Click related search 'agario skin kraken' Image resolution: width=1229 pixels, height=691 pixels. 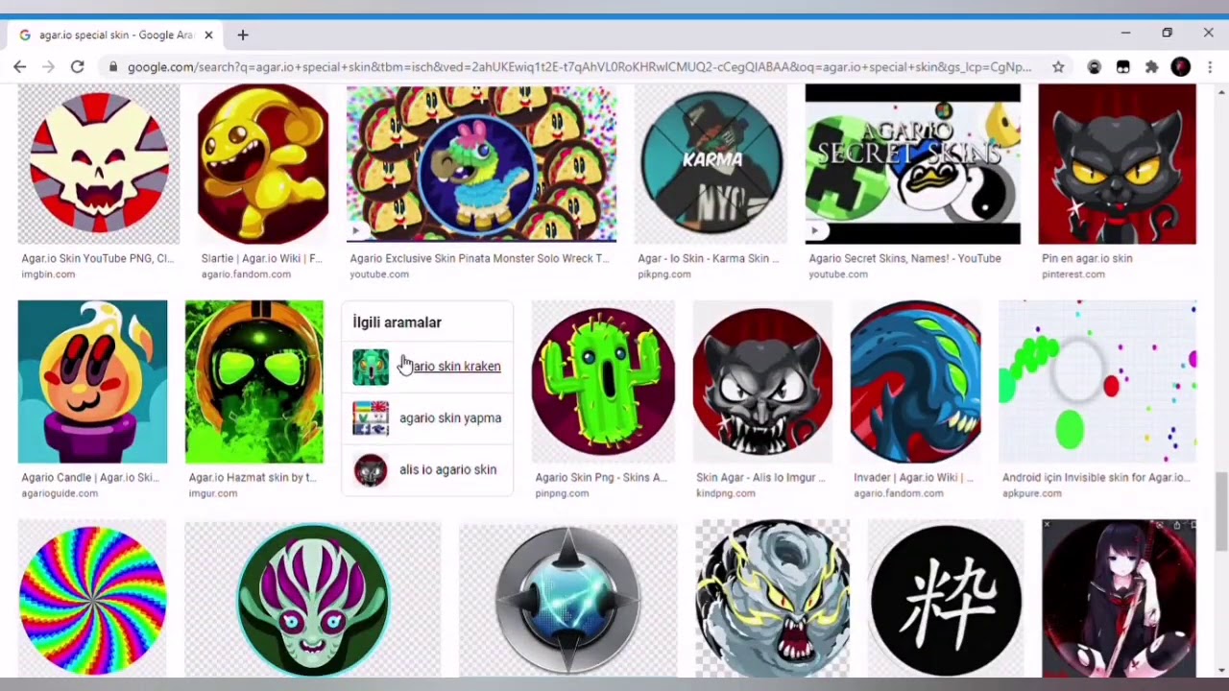click(x=450, y=367)
